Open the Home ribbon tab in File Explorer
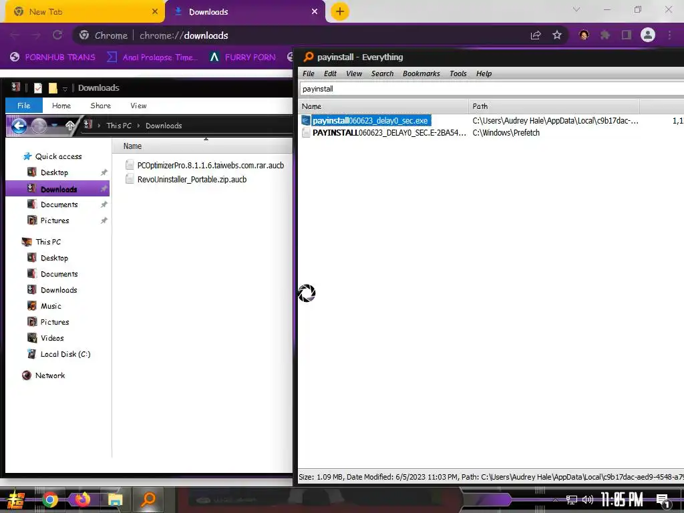Image resolution: width=684 pixels, height=513 pixels. [61, 106]
